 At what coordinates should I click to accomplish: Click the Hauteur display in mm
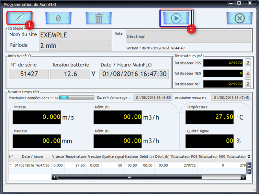(x=37, y=141)
